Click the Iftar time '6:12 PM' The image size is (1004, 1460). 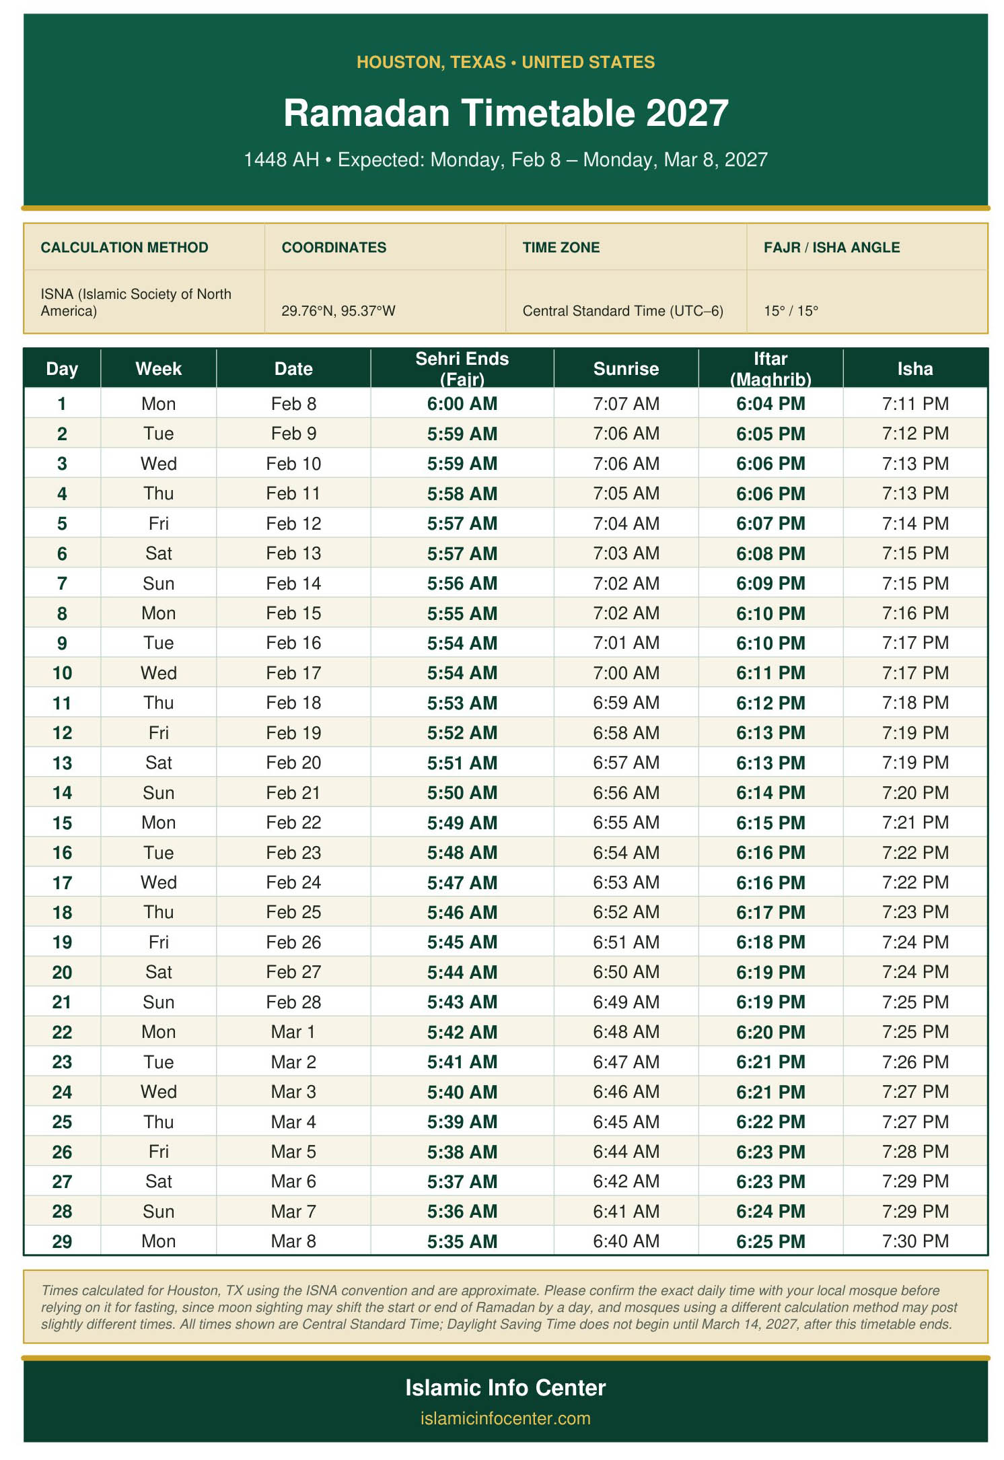point(770,703)
